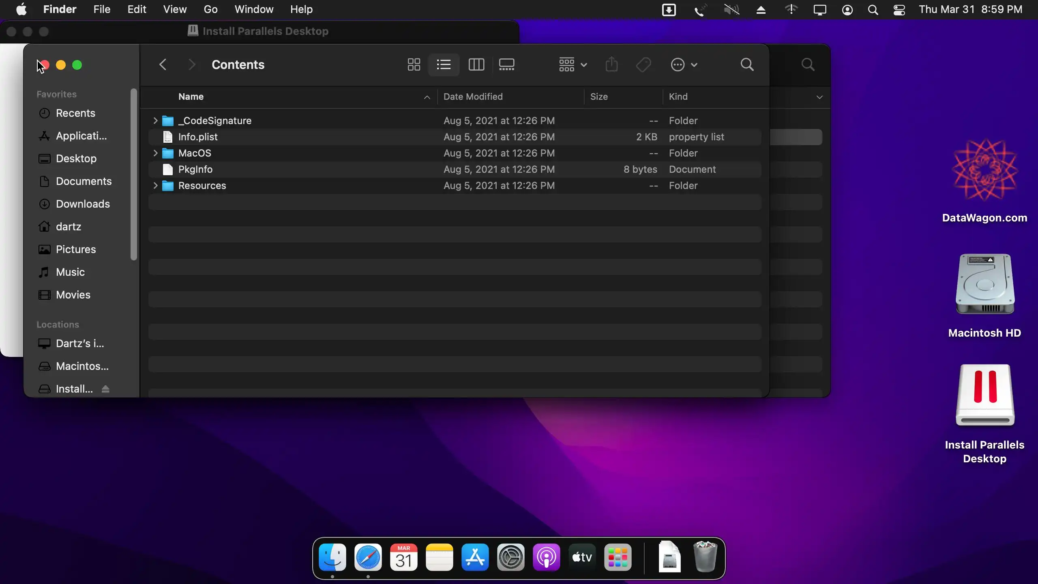This screenshot has height=584, width=1038.
Task: Go back to previous folder
Action: (x=163, y=64)
